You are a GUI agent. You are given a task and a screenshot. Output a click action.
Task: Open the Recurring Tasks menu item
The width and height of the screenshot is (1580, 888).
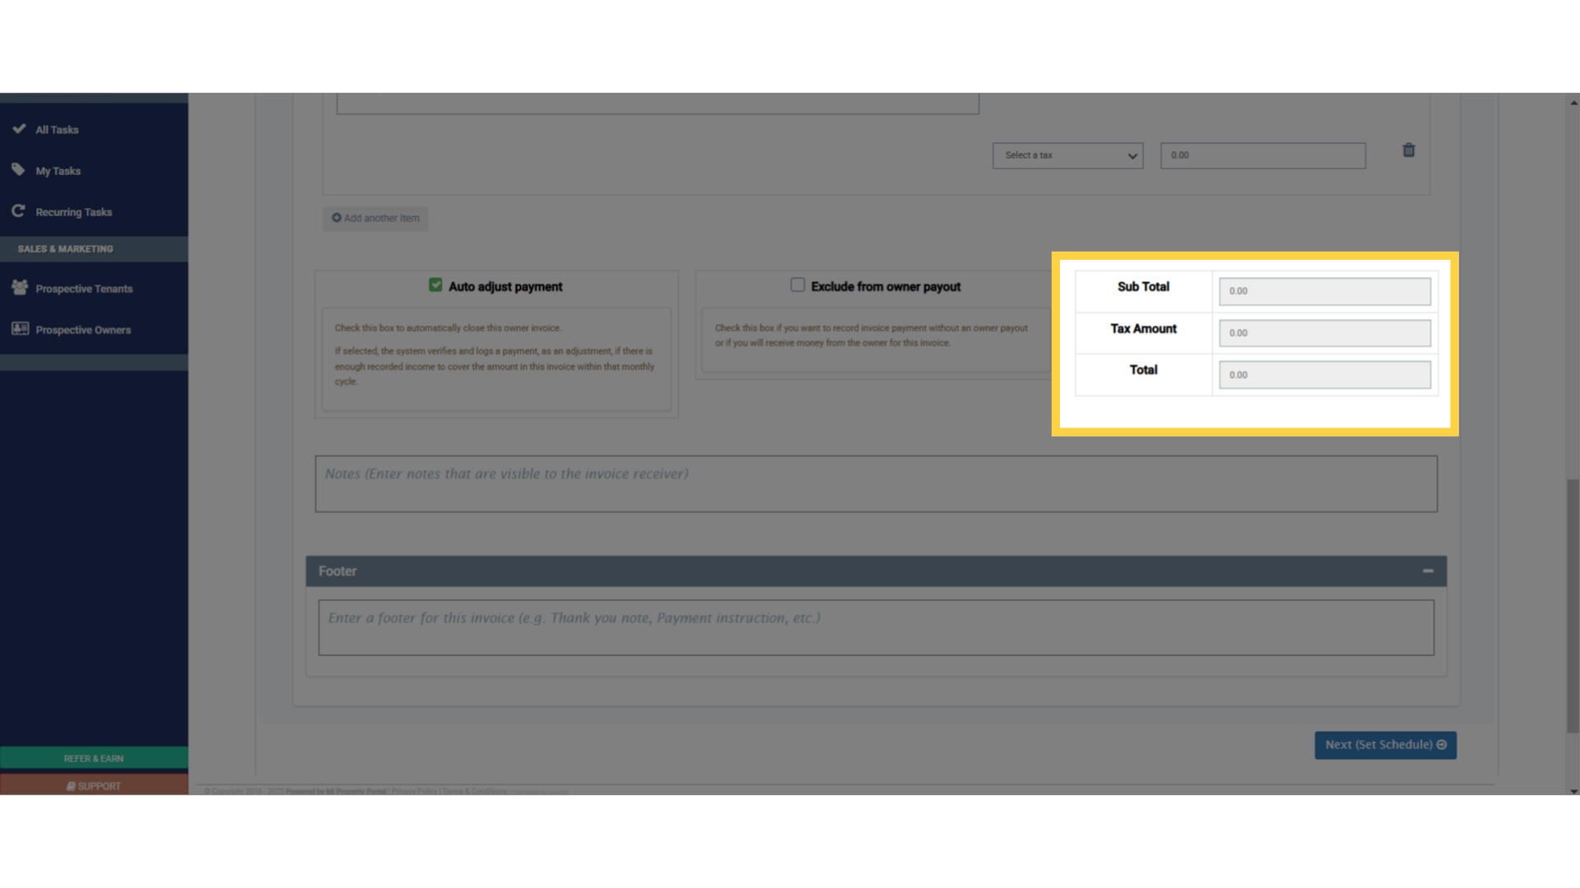click(73, 212)
